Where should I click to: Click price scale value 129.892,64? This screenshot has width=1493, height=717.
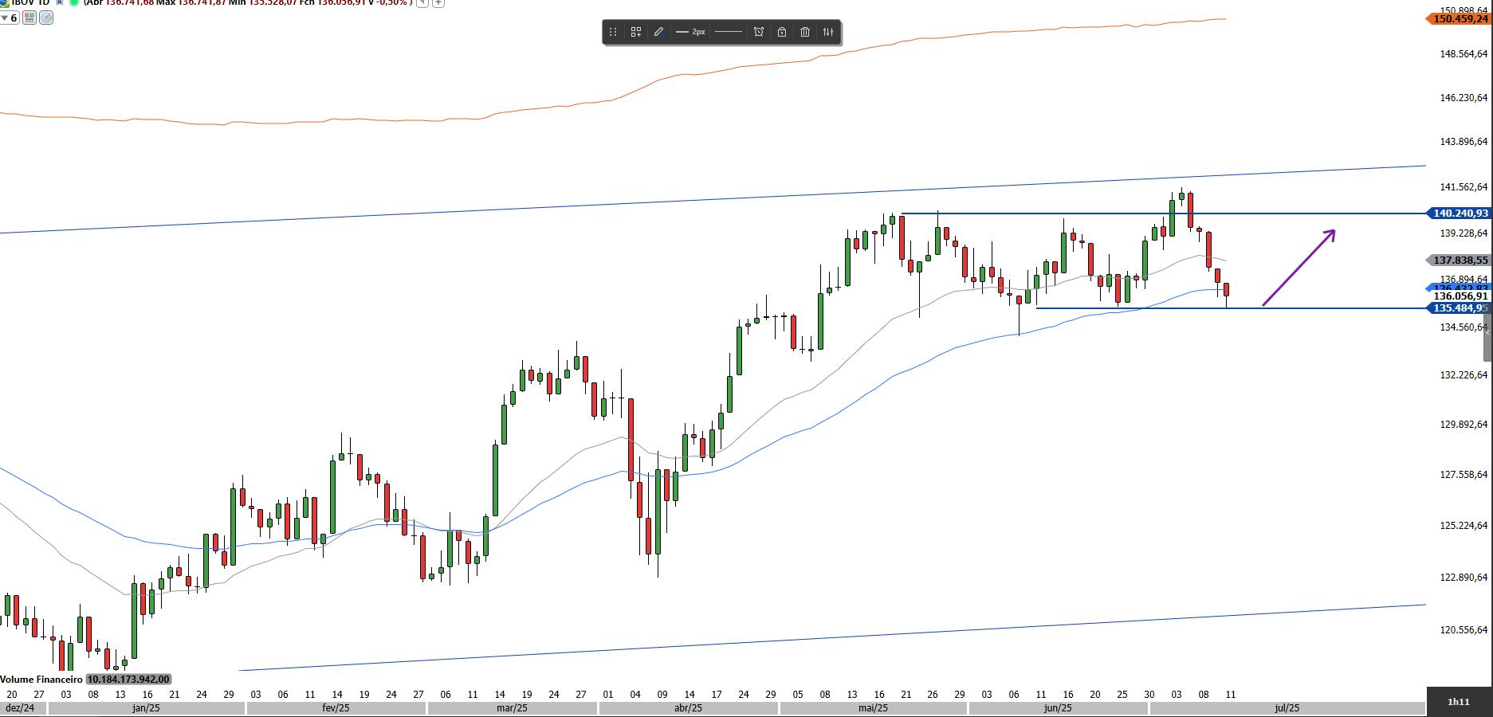tap(1463, 425)
